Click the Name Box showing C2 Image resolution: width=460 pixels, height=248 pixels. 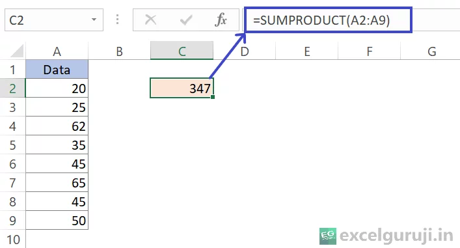tap(54, 20)
